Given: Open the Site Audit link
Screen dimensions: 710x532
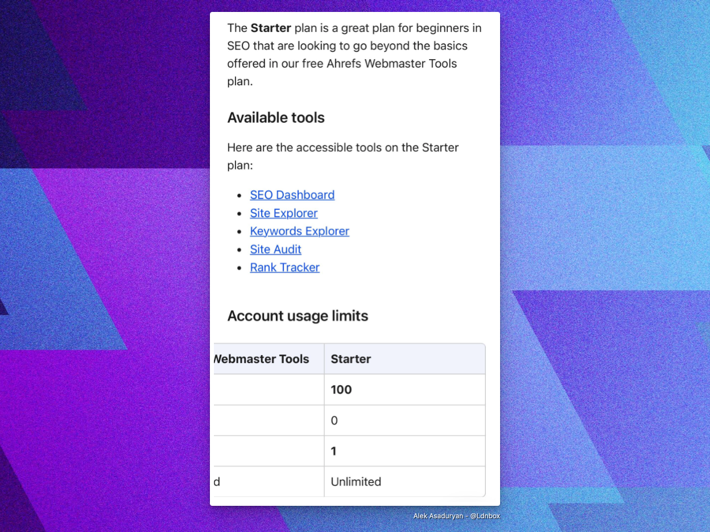Looking at the screenshot, I should coord(275,249).
